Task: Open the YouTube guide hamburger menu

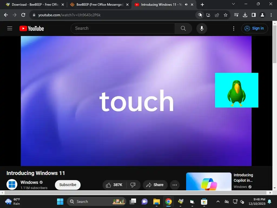Action: (10, 28)
